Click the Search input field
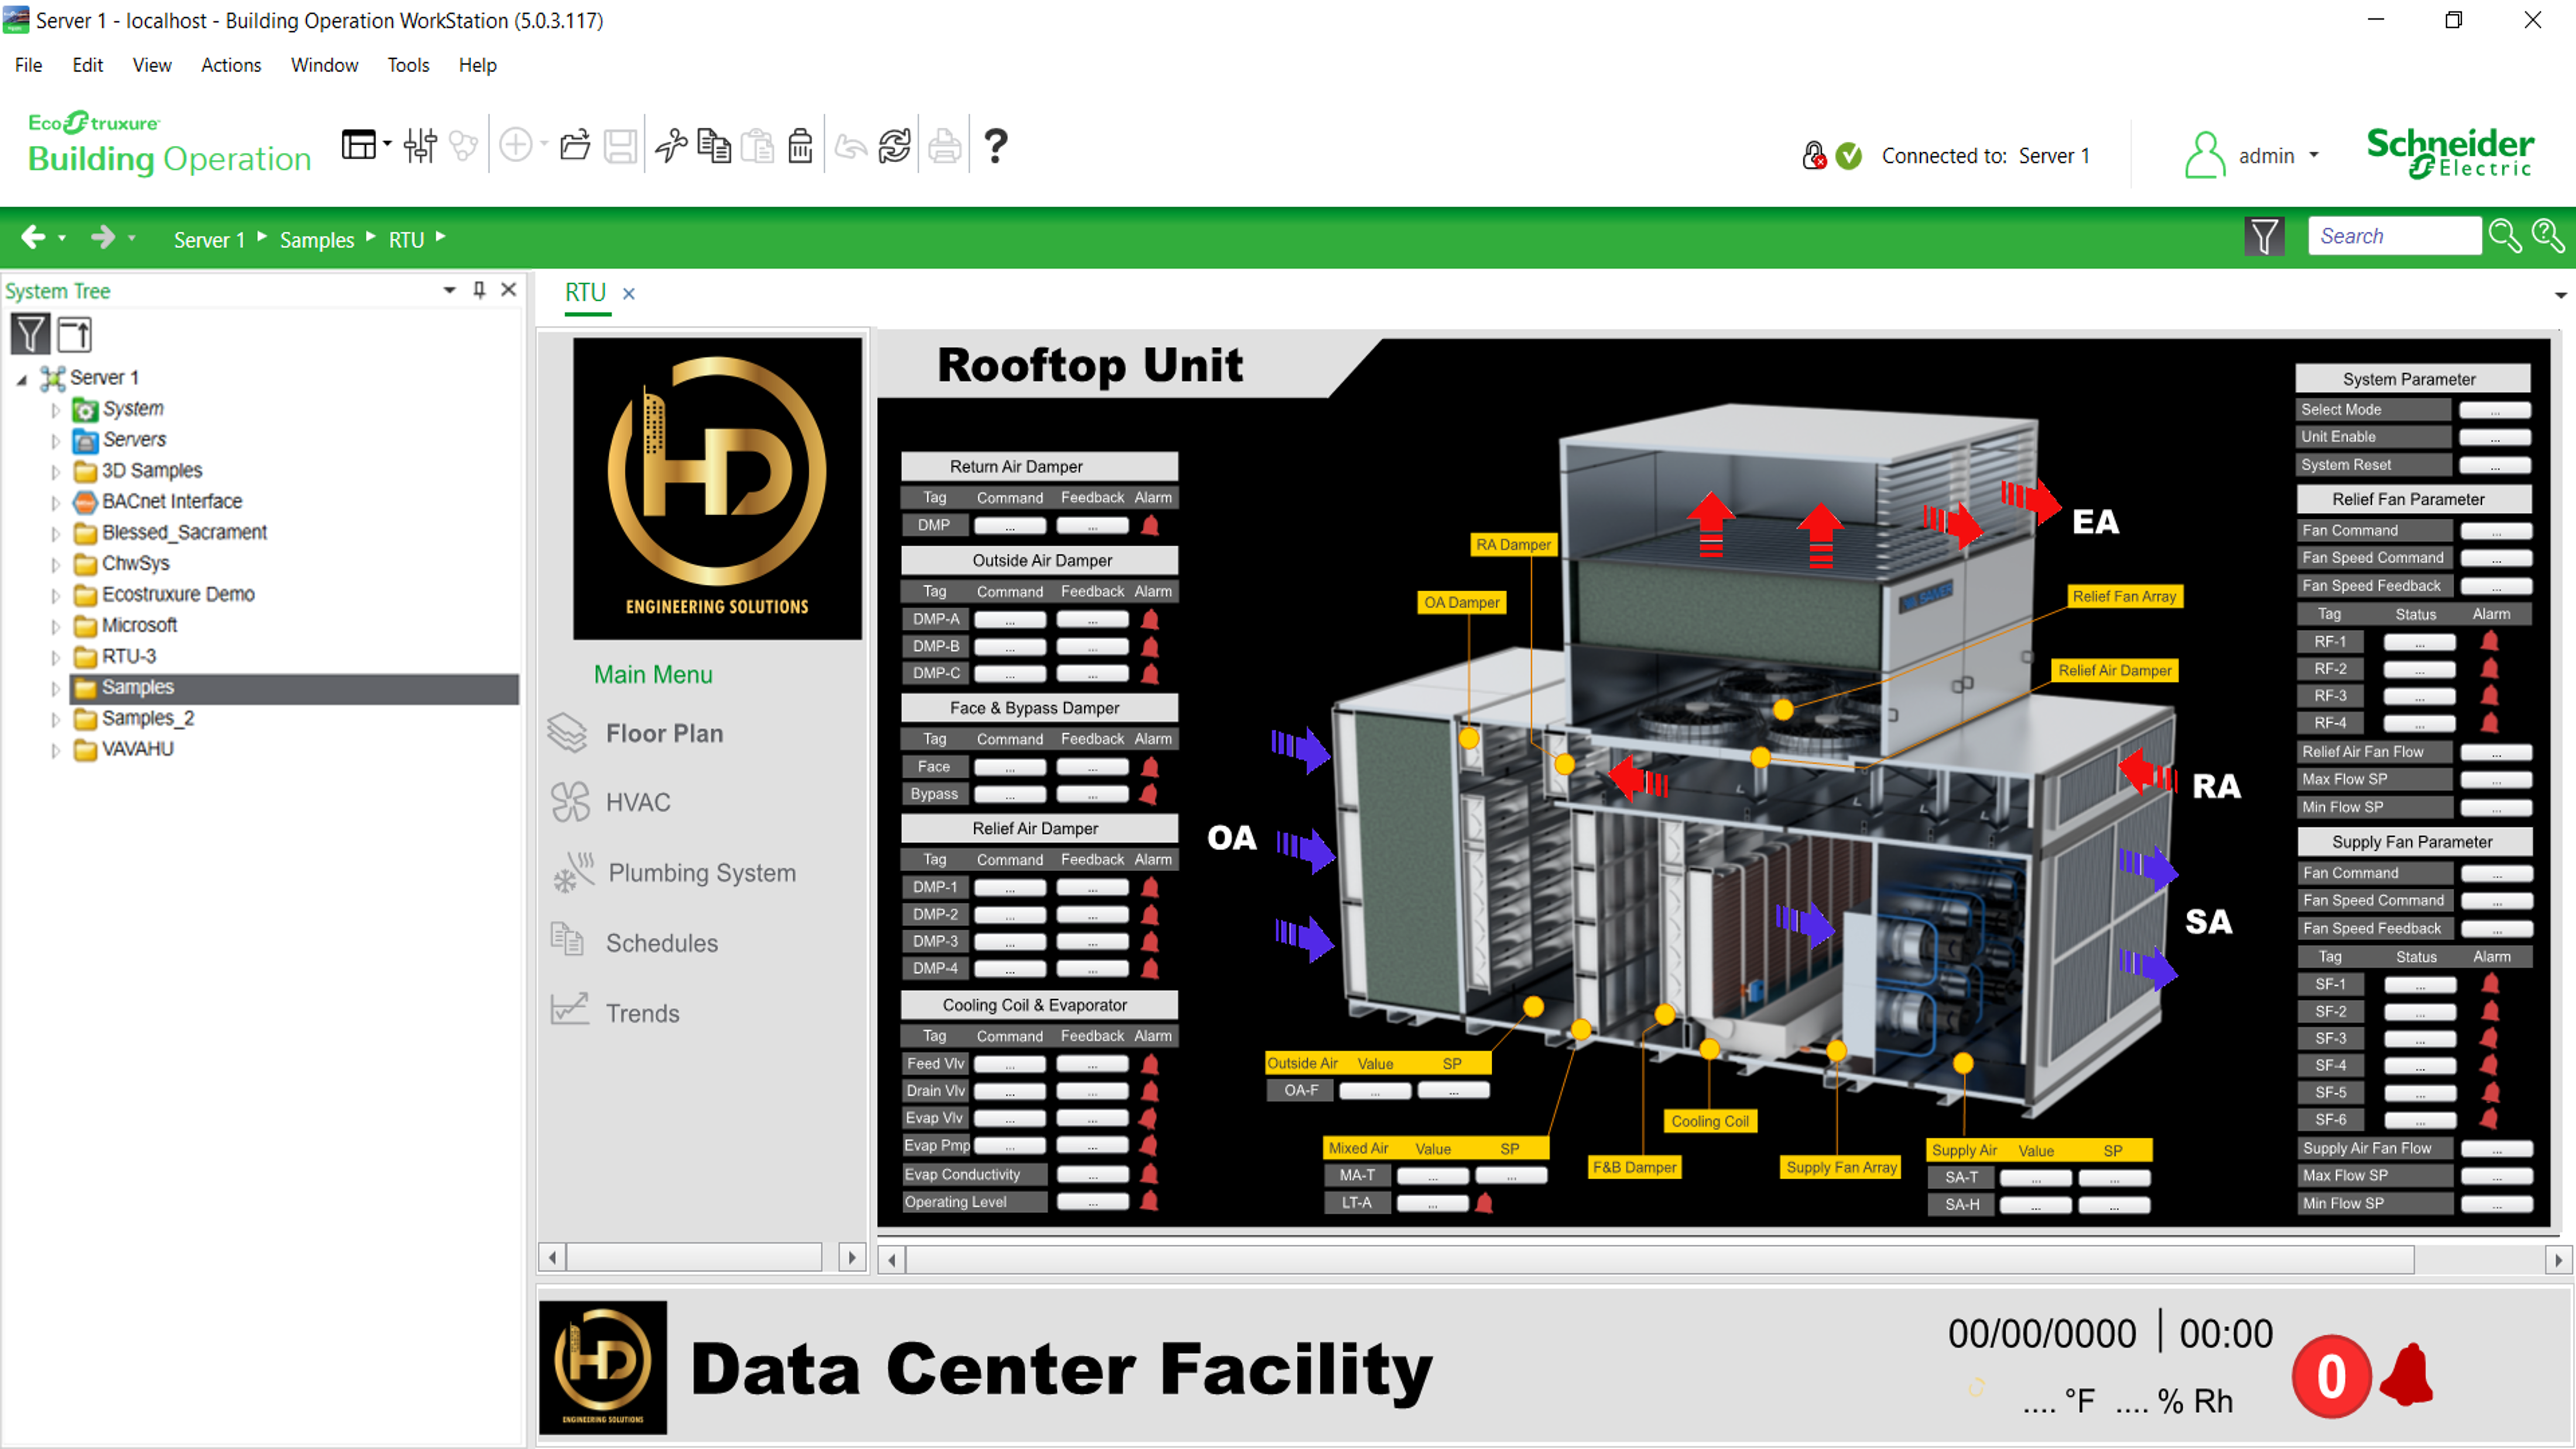2576x1449 pixels. [2393, 237]
